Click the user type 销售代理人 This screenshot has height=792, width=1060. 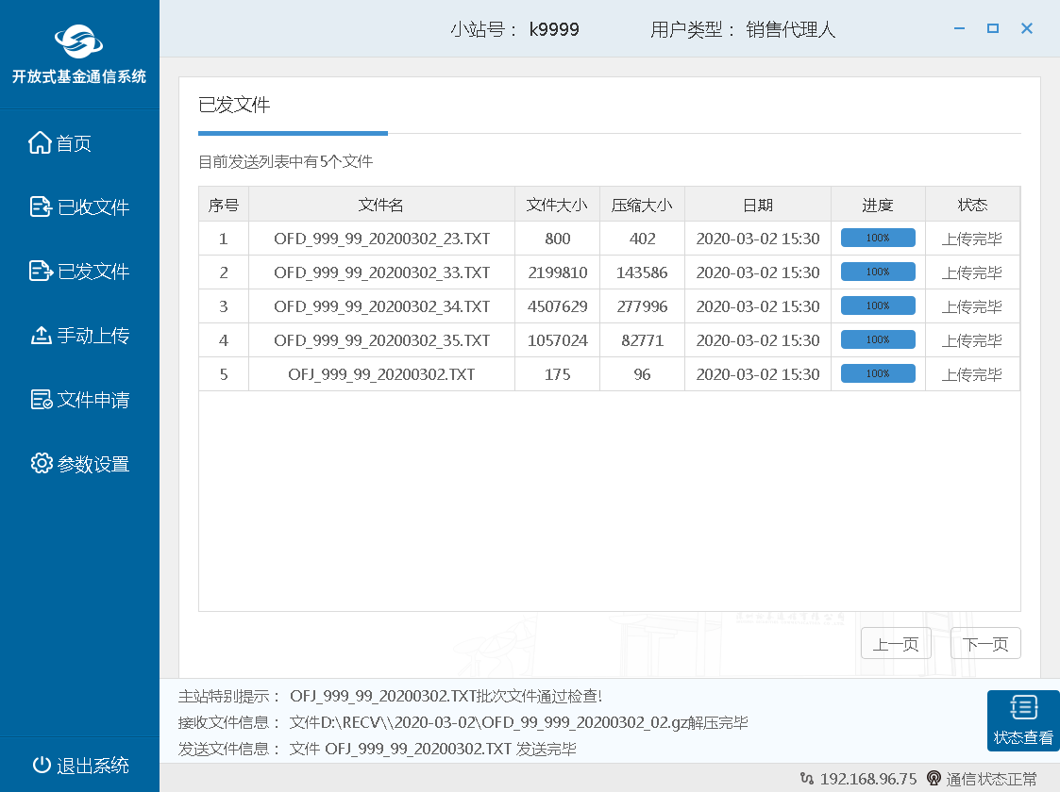pyautogui.click(x=790, y=29)
